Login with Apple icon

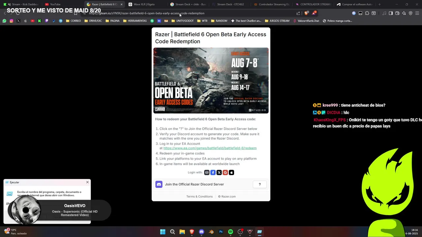pos(231,172)
